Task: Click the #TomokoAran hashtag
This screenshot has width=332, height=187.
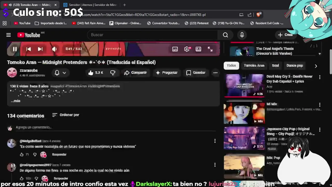Action: pos(76,86)
